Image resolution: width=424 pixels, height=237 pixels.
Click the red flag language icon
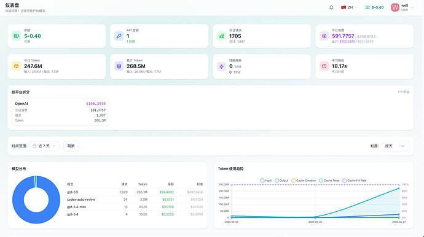click(x=344, y=7)
